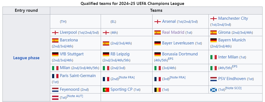Open the League phase link
This screenshot has width=265, height=102.
26,58
